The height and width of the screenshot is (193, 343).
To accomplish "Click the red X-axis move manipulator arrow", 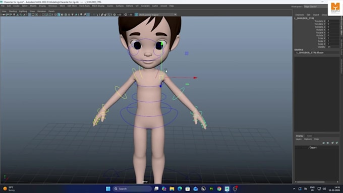I will pyautogui.click(x=195, y=78).
